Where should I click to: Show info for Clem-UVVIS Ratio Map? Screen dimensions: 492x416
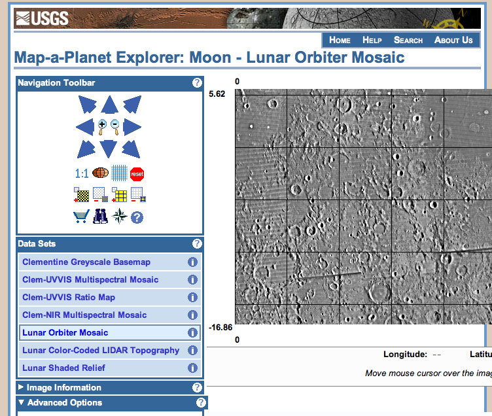(x=193, y=298)
